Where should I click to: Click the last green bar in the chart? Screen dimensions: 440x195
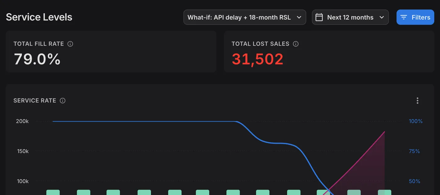(384, 192)
